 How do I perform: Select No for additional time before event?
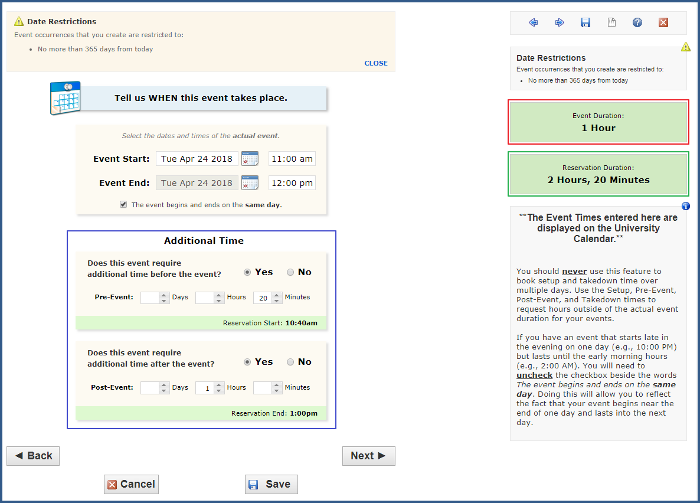290,272
